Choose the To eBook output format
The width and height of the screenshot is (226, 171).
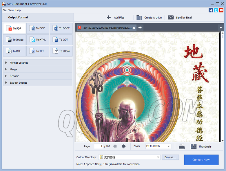pos(61,51)
